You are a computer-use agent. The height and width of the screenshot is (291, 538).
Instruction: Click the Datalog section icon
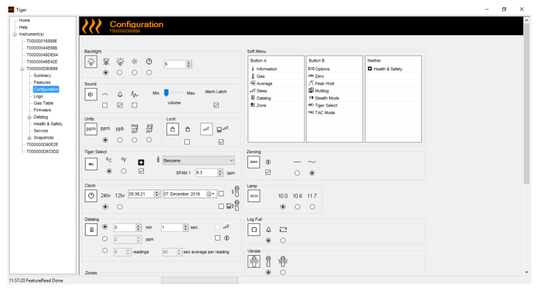pyautogui.click(x=91, y=229)
